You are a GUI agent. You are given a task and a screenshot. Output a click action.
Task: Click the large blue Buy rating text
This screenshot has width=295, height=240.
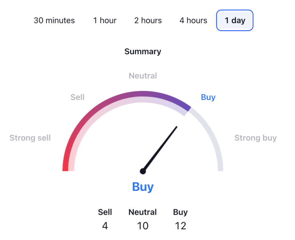tap(143, 187)
